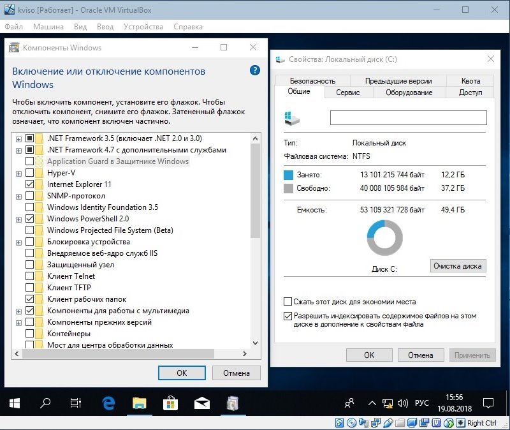The height and width of the screenshot is (430, 510).
Task: Click the USB devices indicator in status bar
Action: coord(388,423)
